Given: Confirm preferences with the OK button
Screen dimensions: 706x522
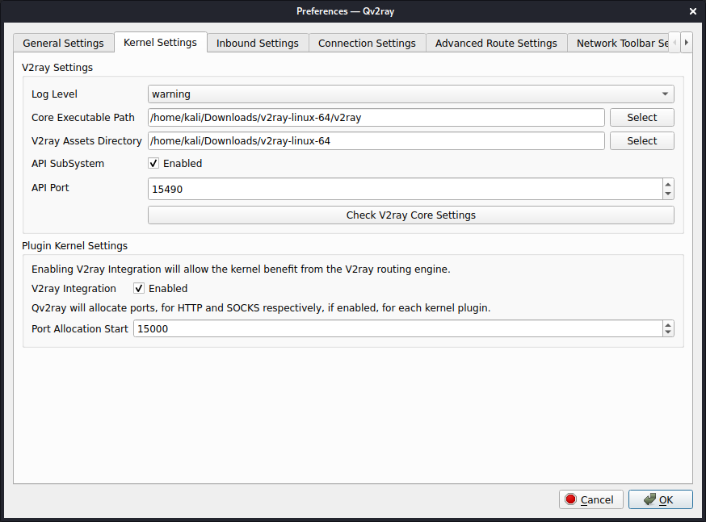Looking at the screenshot, I should [661, 499].
